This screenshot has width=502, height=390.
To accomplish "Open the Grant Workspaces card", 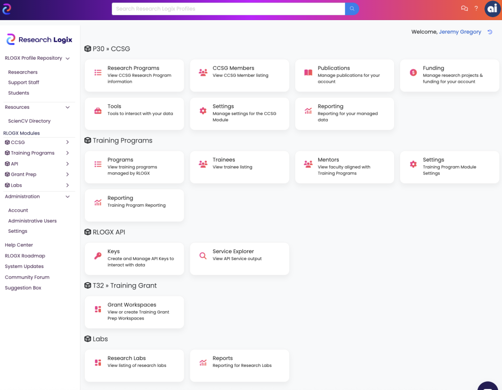I will 134,312.
